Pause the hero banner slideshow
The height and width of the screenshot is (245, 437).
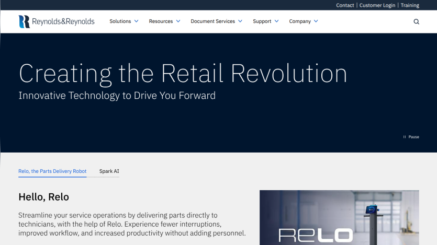tap(411, 137)
